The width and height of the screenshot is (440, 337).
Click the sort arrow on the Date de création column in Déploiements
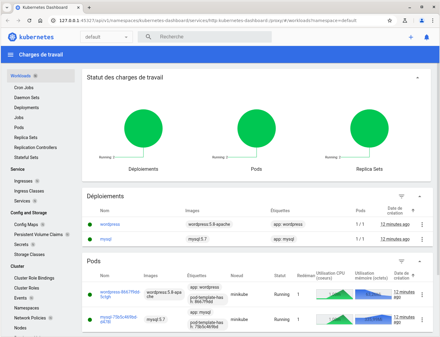pos(413,210)
